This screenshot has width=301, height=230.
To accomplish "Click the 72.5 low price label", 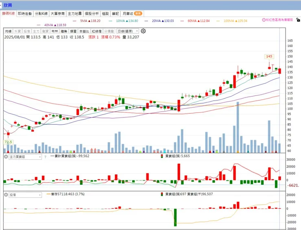I will 8,142.
